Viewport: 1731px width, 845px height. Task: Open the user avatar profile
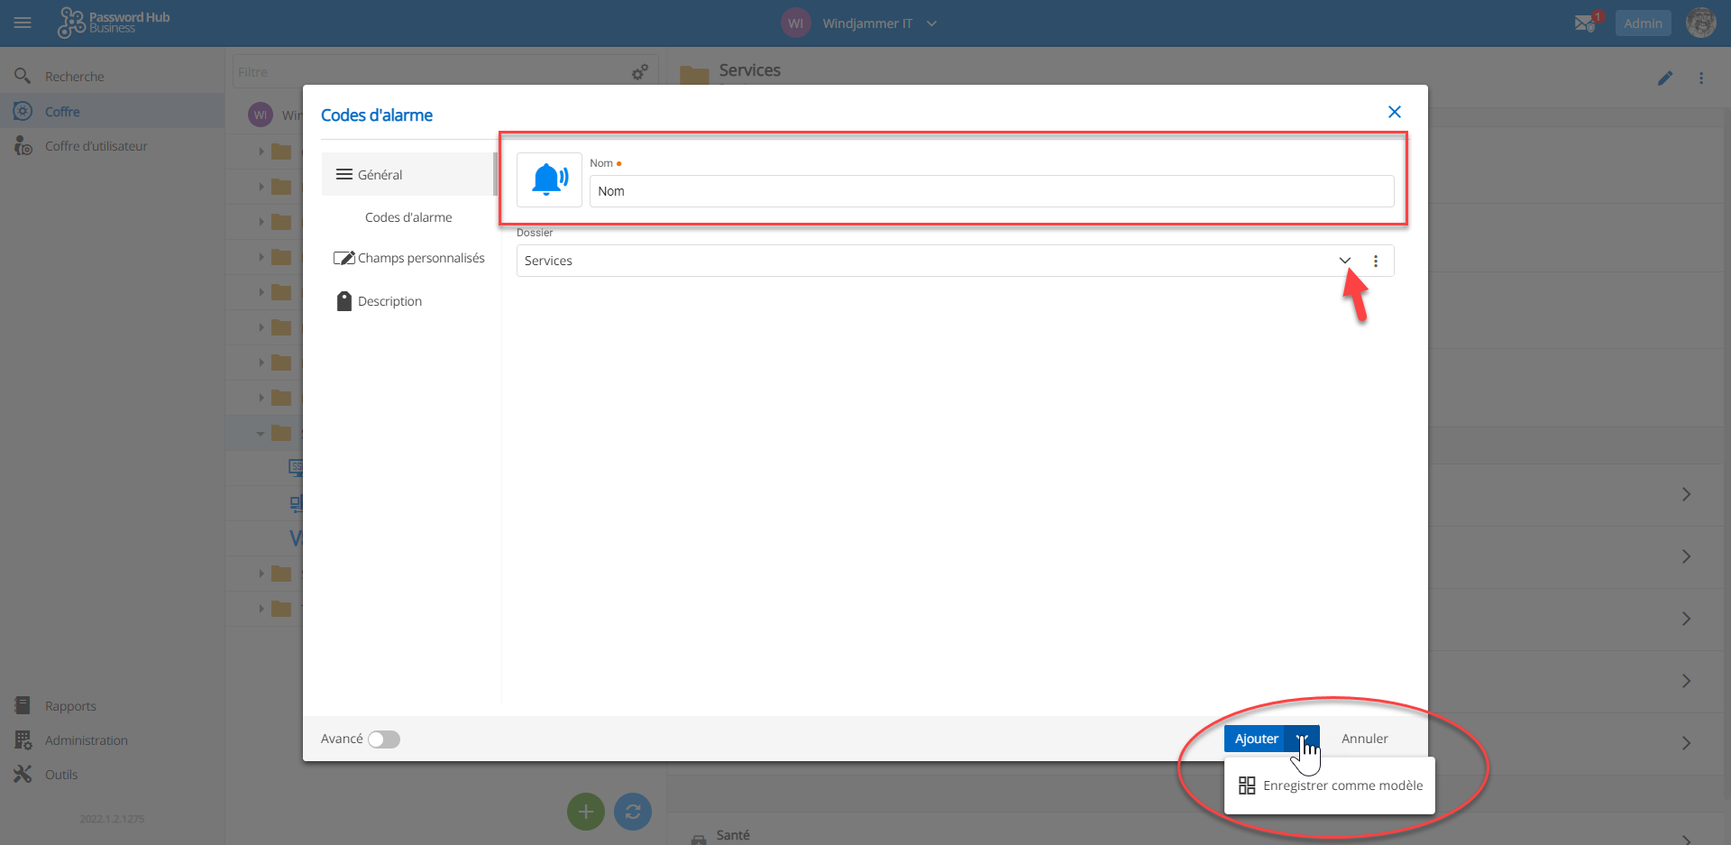pos(1700,23)
